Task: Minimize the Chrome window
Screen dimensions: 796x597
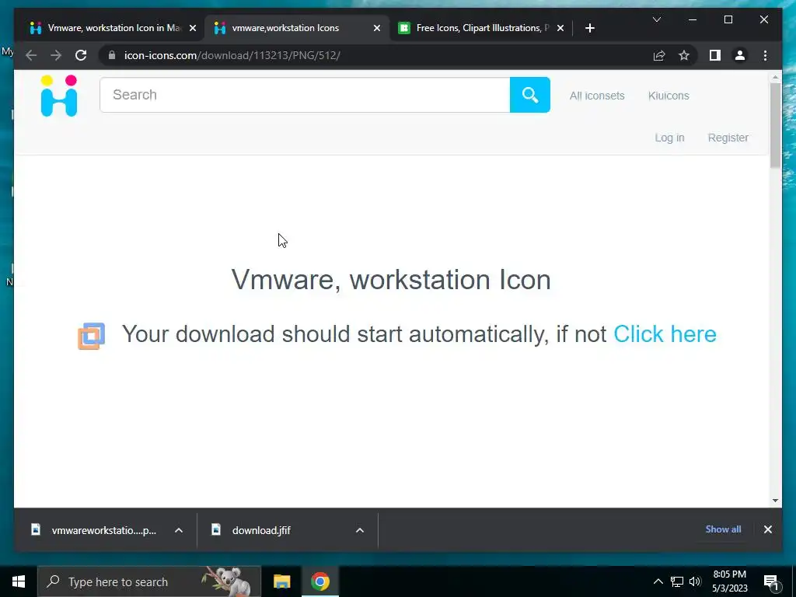Action: click(x=693, y=19)
